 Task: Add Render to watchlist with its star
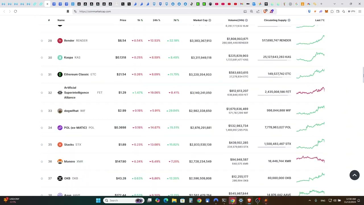pyautogui.click(x=42, y=41)
